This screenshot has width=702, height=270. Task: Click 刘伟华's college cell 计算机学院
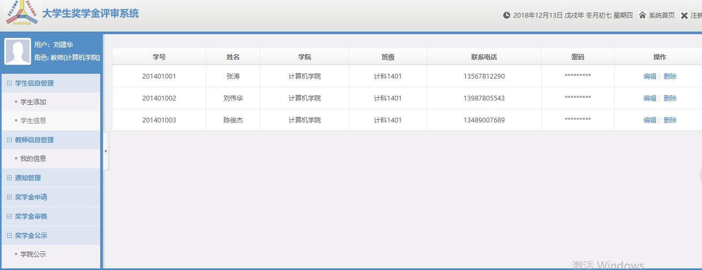click(x=304, y=98)
